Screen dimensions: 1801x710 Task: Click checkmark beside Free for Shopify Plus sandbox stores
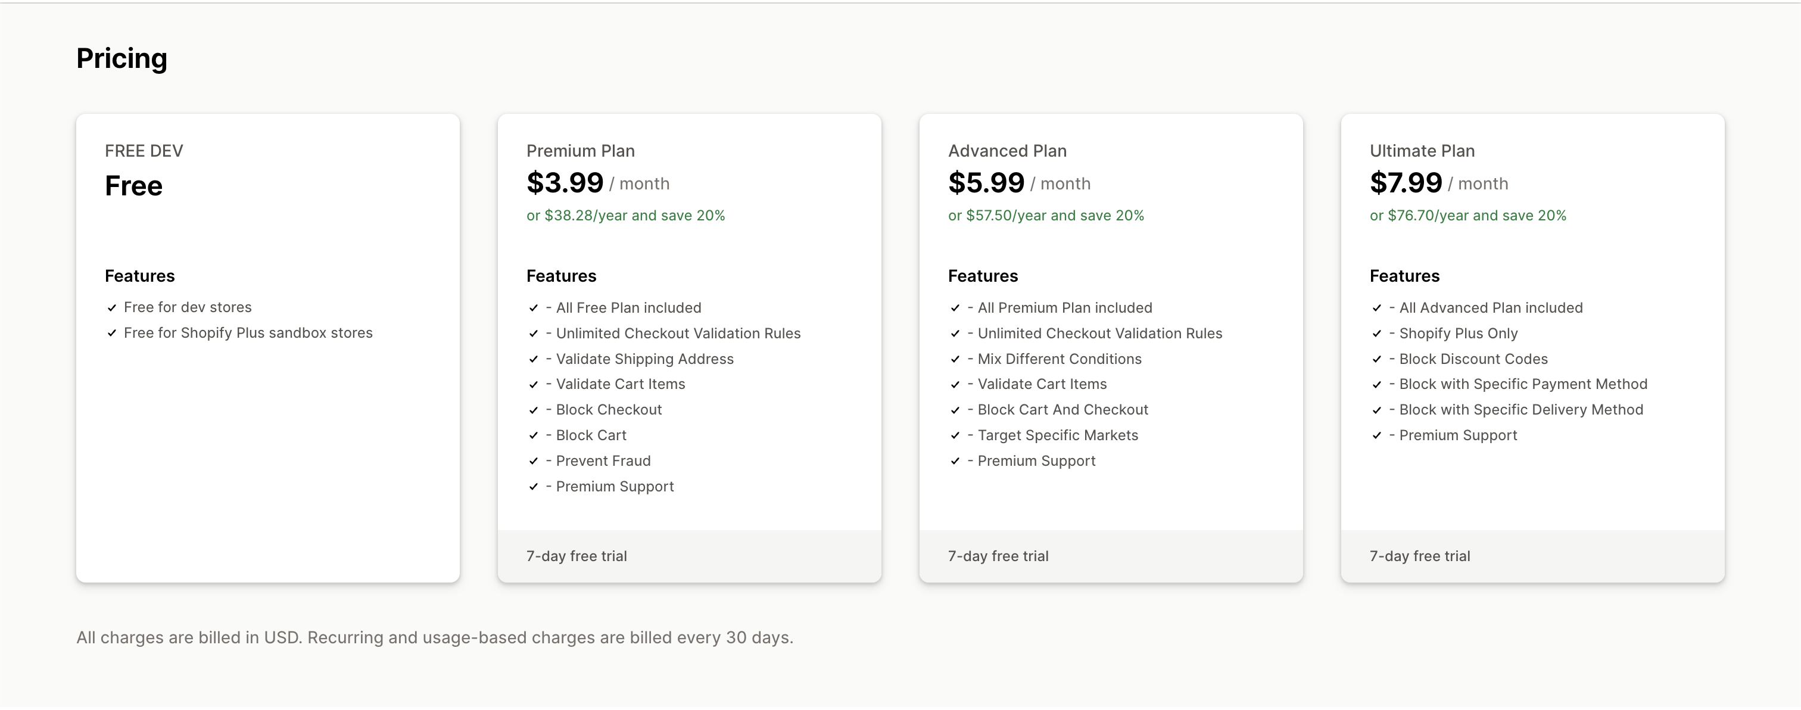(x=112, y=334)
